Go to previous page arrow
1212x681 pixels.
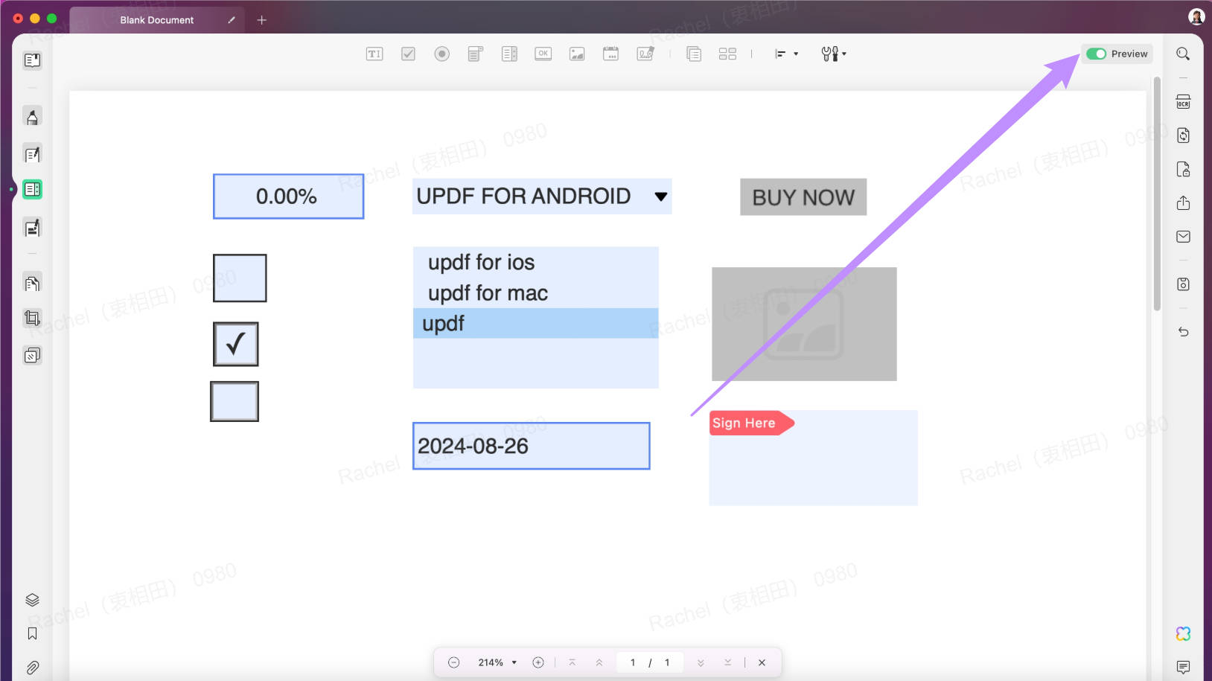pyautogui.click(x=599, y=662)
